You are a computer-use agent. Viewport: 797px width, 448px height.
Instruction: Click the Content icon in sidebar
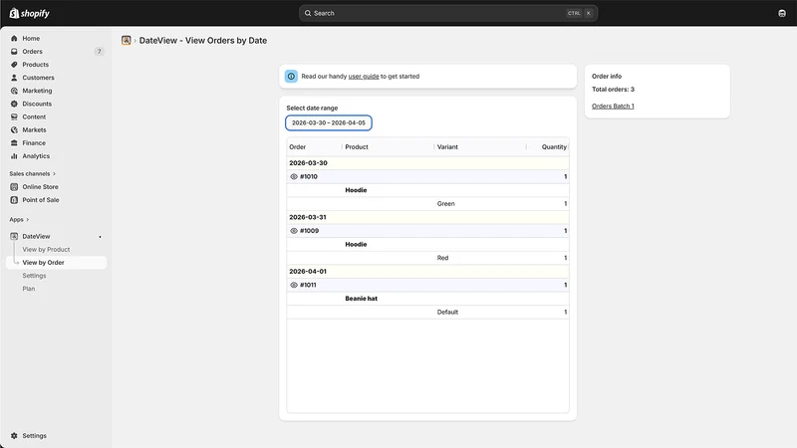14,116
